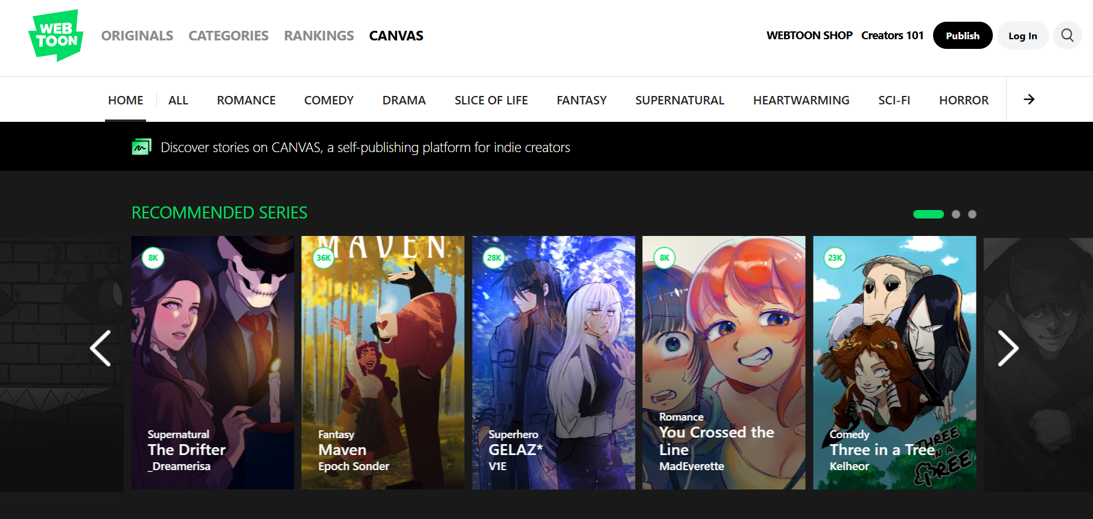Select the HORROR genre tab
Viewport: 1093px width, 519px height.
click(x=964, y=100)
